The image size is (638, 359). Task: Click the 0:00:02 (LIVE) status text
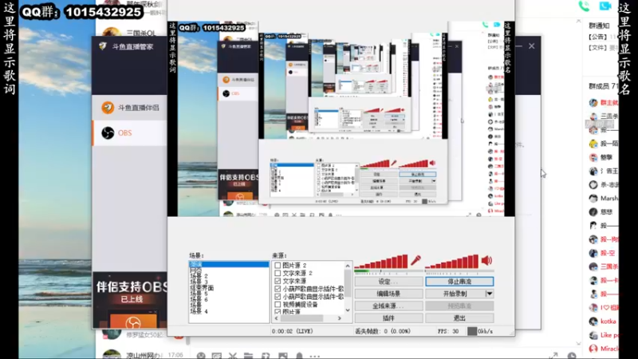tap(292, 331)
